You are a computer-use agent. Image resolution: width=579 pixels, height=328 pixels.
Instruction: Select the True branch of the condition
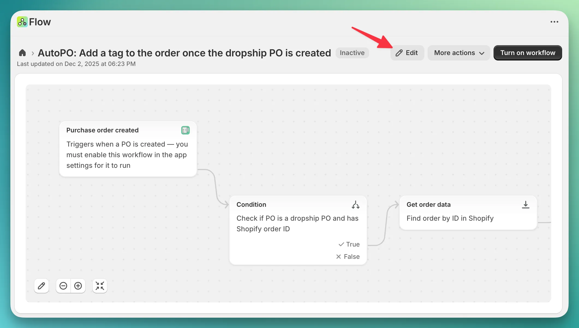pos(349,244)
